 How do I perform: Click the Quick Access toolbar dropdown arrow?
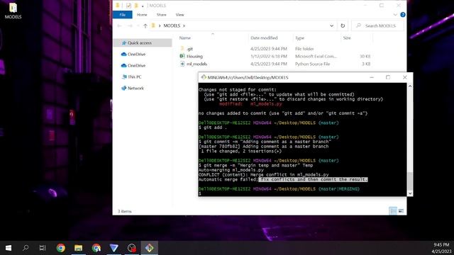click(143, 6)
